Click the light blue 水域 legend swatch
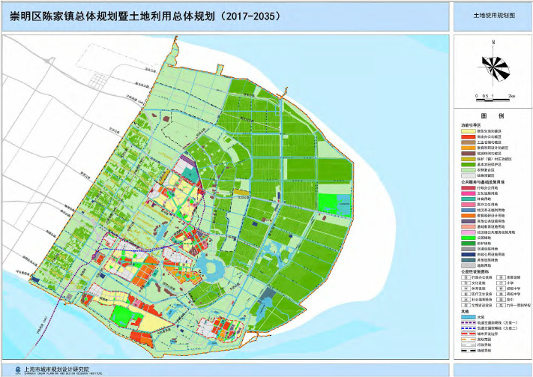The height and width of the screenshot is (377, 533). 469,317
